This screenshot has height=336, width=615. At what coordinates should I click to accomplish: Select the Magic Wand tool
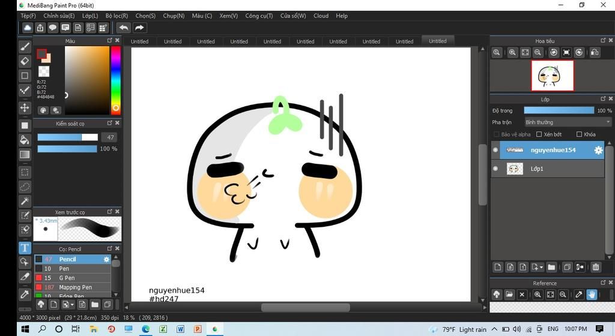point(25,201)
